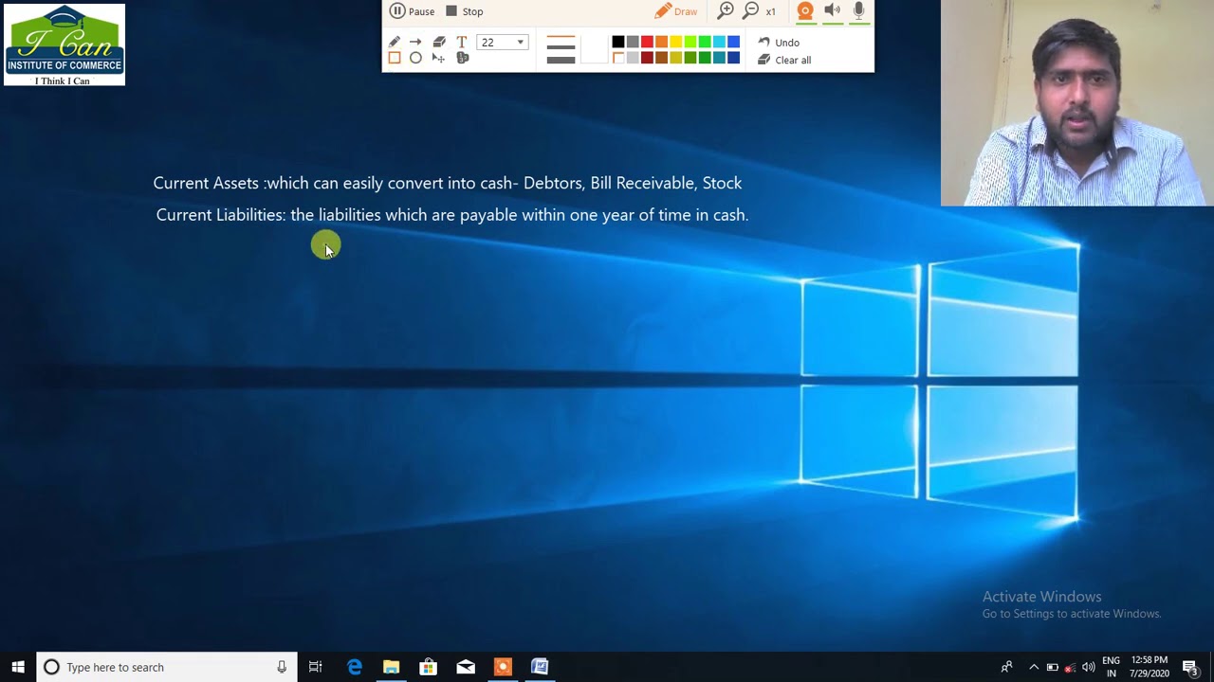Open the system volume tray icon
Viewport: 1214px width, 682px height.
tap(1088, 667)
